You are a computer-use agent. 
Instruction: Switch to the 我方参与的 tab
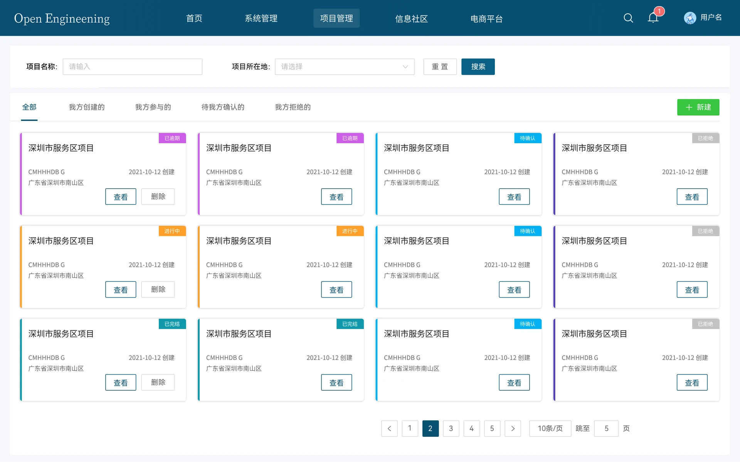[153, 107]
